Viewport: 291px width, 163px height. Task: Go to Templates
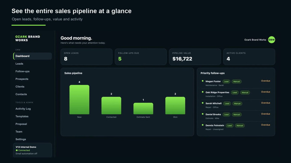22,116
